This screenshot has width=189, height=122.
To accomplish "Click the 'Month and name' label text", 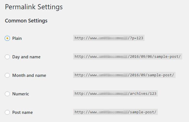I will (x=29, y=75).
